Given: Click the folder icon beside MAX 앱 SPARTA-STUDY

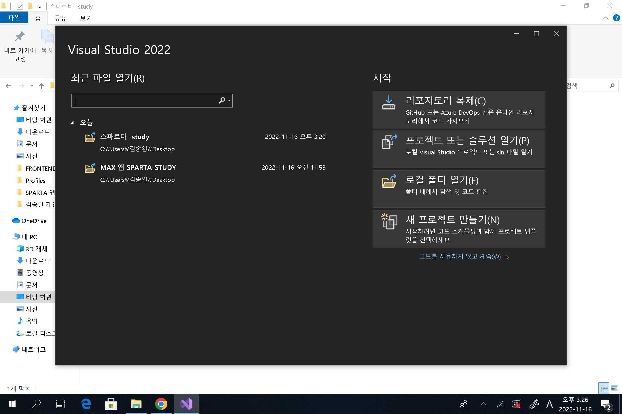Looking at the screenshot, I should pos(90,168).
